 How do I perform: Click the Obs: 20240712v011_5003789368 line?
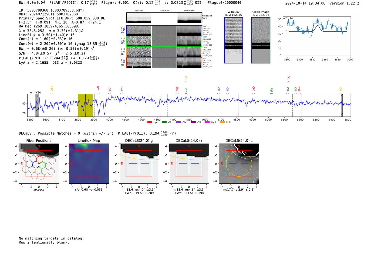[48, 14]
